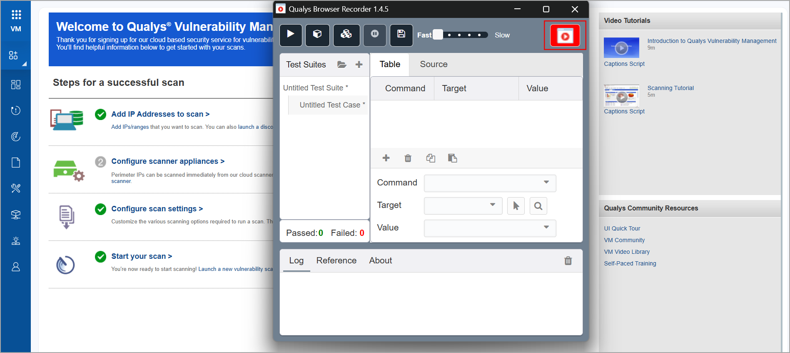Click the select-element pointer button next to Target

(516, 206)
